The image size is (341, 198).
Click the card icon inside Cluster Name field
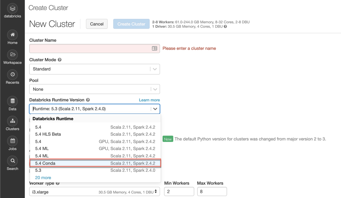tap(154, 48)
